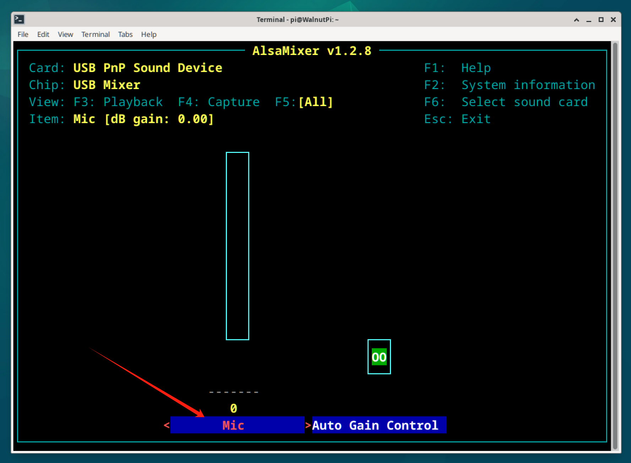Maximize the Terminal window
The width and height of the screenshot is (631, 463).
click(601, 20)
